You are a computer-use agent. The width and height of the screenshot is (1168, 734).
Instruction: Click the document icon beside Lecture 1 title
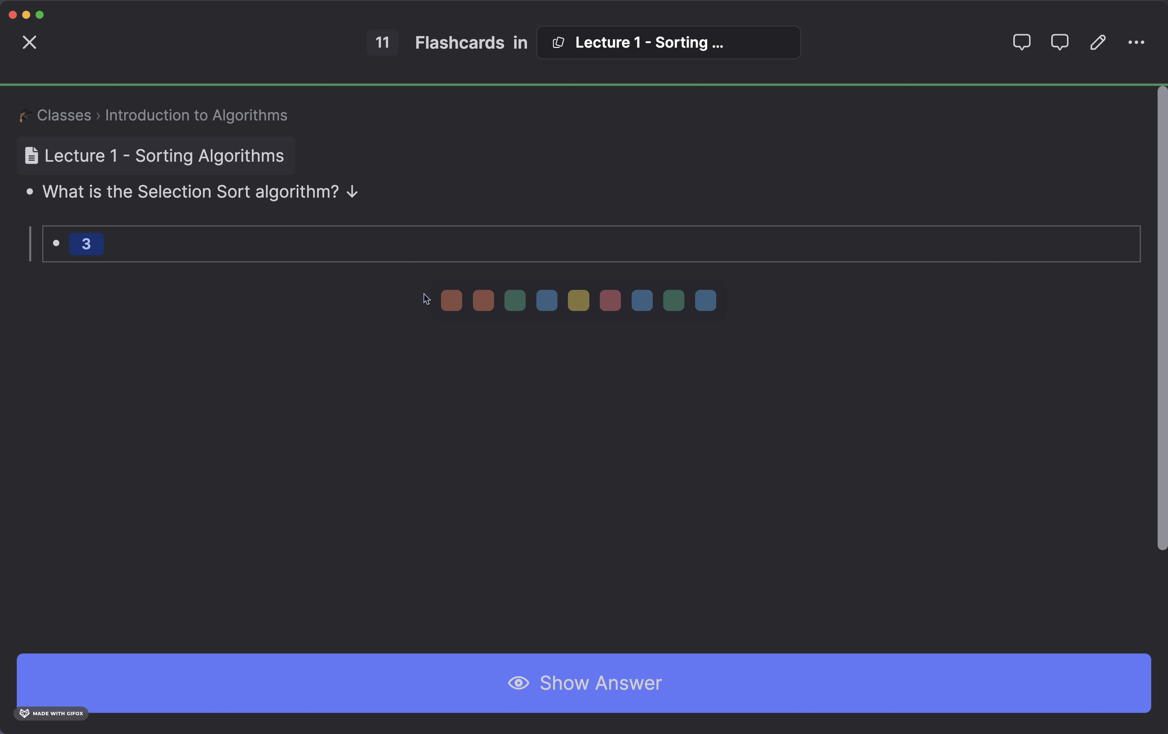pos(32,156)
